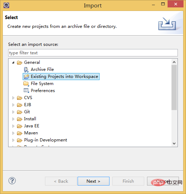The image size is (186, 194).
Task: Click the Maven folder icon
Action: pyautogui.click(x=19, y=133)
